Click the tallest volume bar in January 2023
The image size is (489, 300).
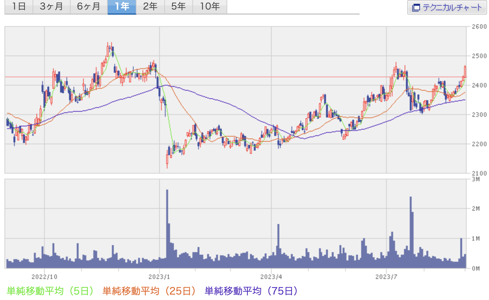pyautogui.click(x=167, y=228)
